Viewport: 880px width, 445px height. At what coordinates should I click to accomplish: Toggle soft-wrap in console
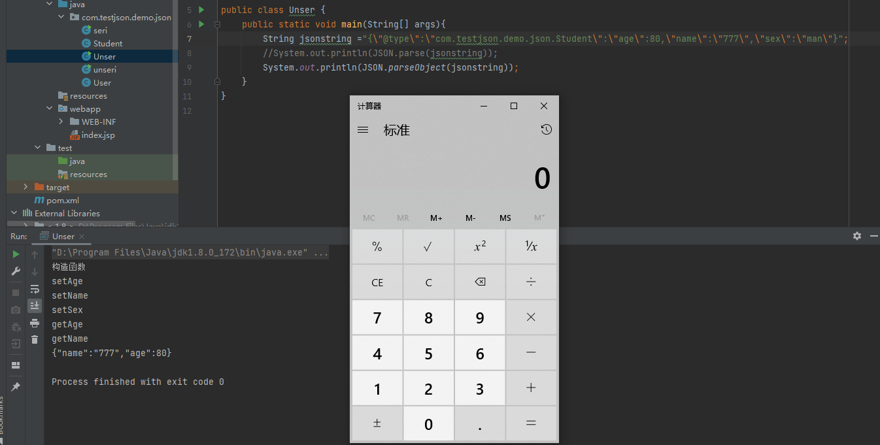click(x=35, y=289)
